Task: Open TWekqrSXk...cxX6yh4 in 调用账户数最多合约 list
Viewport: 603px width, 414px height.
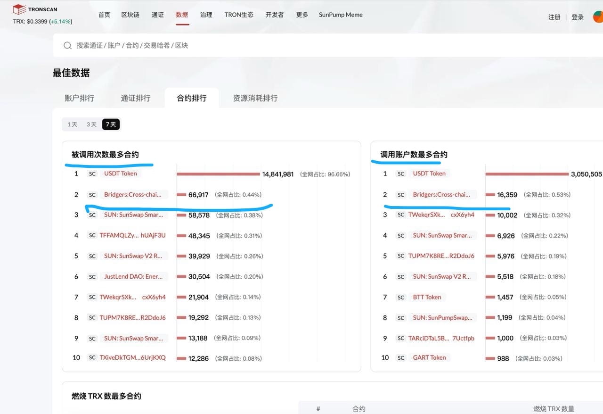Action: pyautogui.click(x=441, y=215)
